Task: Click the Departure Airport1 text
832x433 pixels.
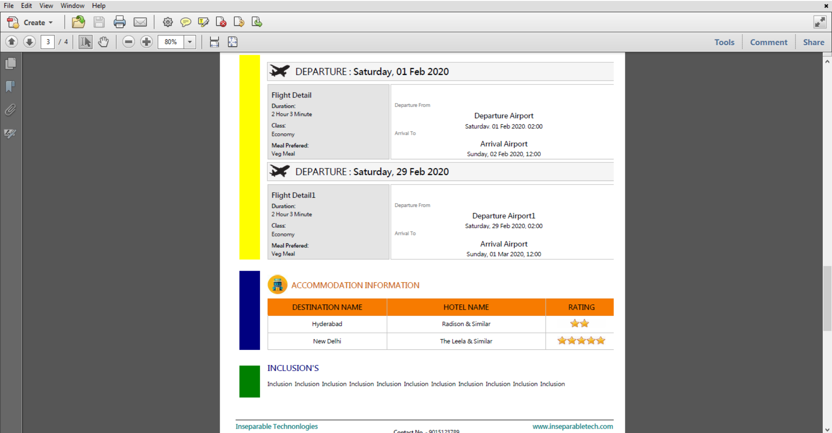Action: [504, 216]
